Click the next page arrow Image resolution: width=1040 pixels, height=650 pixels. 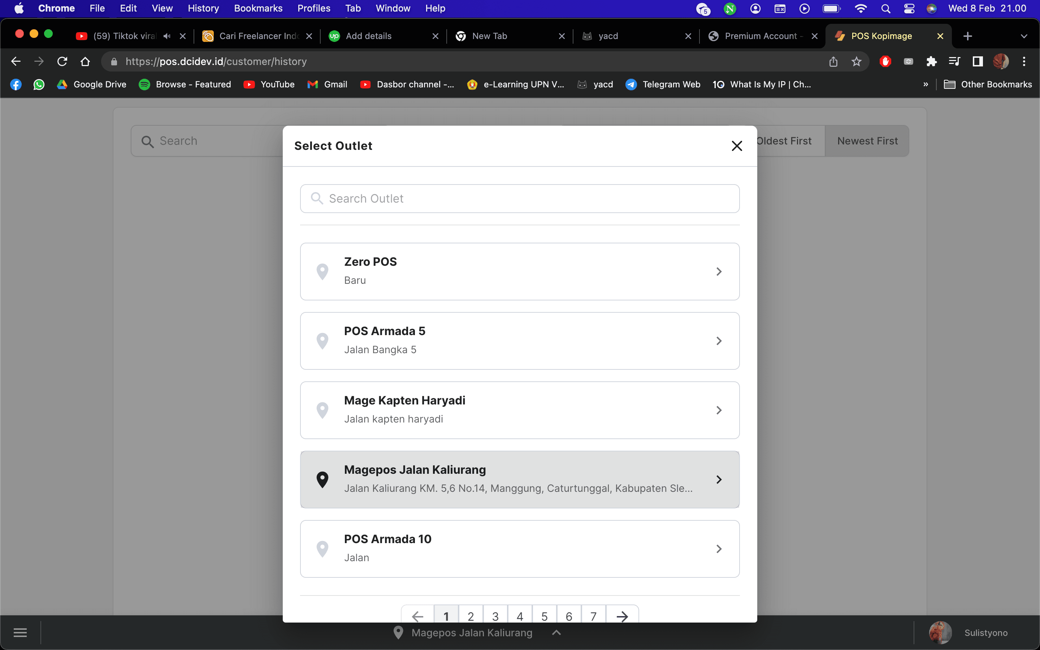pyautogui.click(x=622, y=616)
